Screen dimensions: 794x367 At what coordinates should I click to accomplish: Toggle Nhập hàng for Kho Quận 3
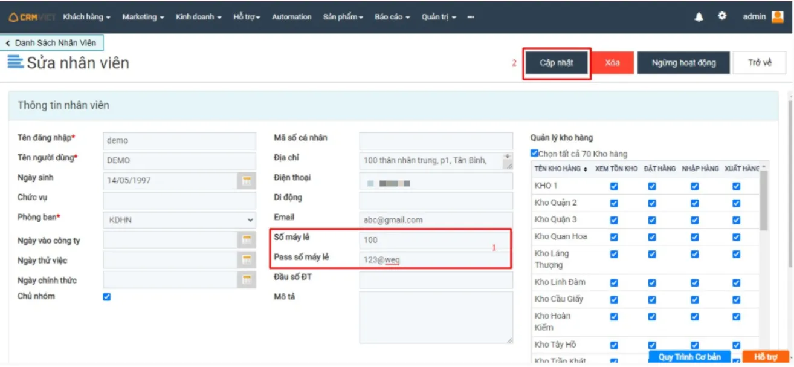695,220
